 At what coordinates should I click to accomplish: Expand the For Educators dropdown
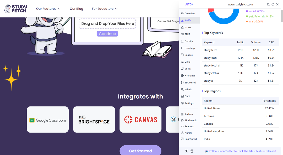(x=105, y=9)
